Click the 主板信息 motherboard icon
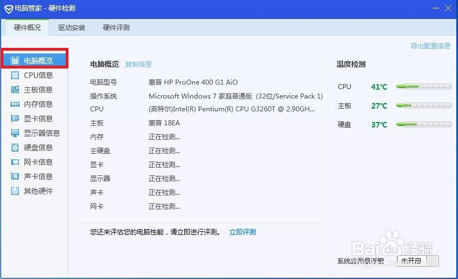Viewport: 458px width, 279px height. pos(15,90)
